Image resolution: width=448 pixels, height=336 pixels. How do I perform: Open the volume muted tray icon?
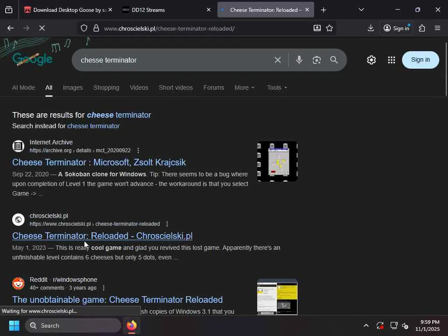[x=405, y=325]
